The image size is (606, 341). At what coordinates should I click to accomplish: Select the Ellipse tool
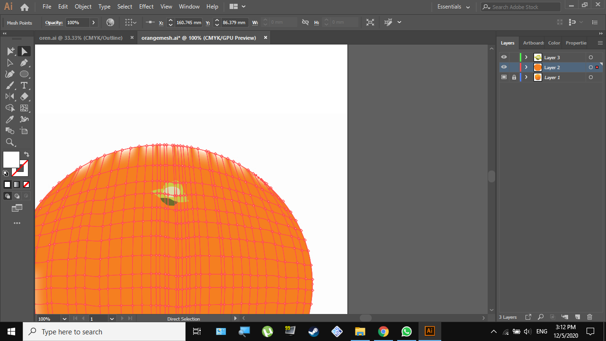pos(24,74)
